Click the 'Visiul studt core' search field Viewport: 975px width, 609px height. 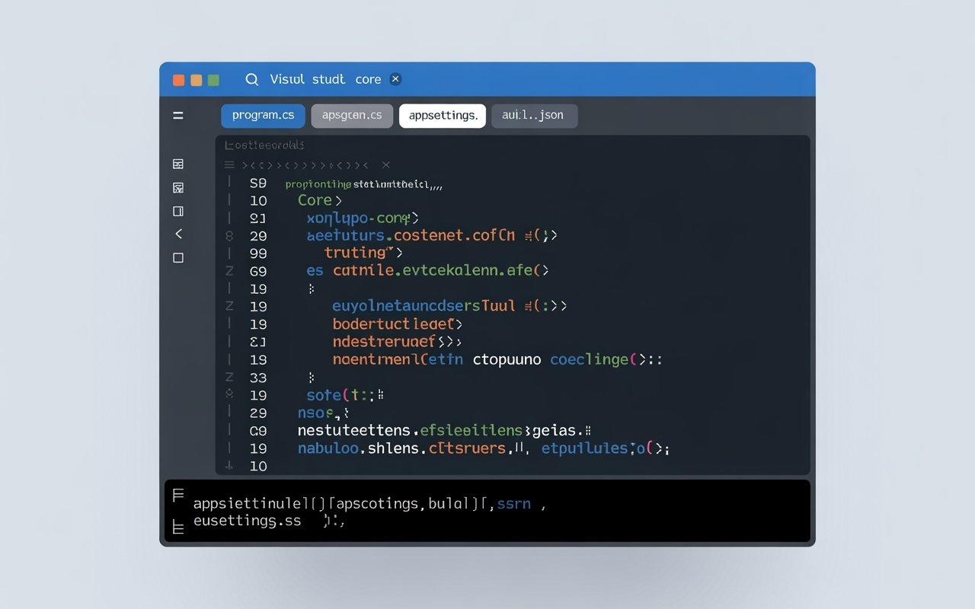[325, 79]
